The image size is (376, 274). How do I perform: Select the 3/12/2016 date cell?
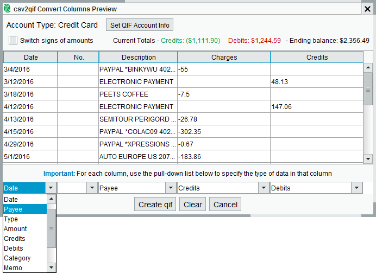(30, 82)
